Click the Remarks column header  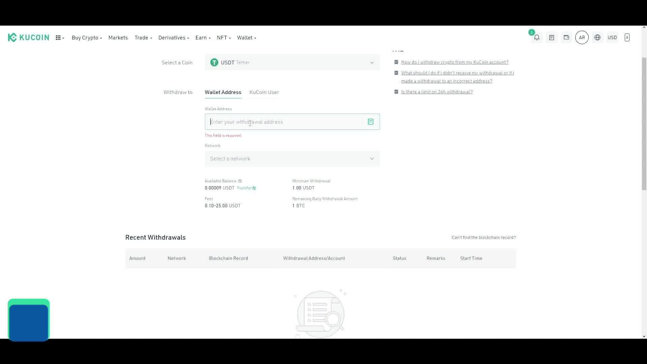[x=436, y=259]
